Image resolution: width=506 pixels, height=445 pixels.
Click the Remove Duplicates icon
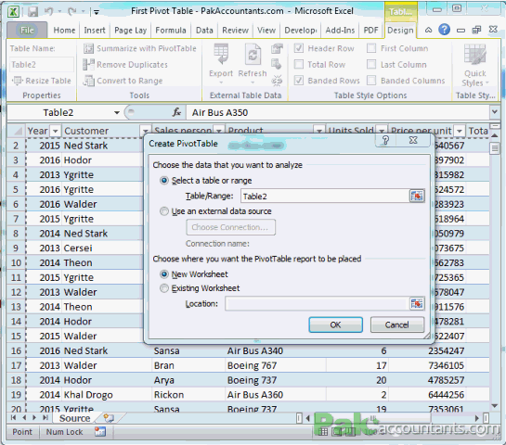88,65
